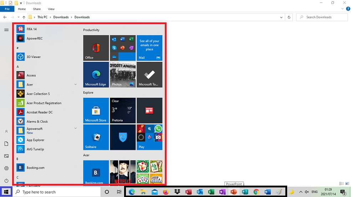351x197 pixels.
Task: Open Documents from Start sidebar
Action: 6,144
